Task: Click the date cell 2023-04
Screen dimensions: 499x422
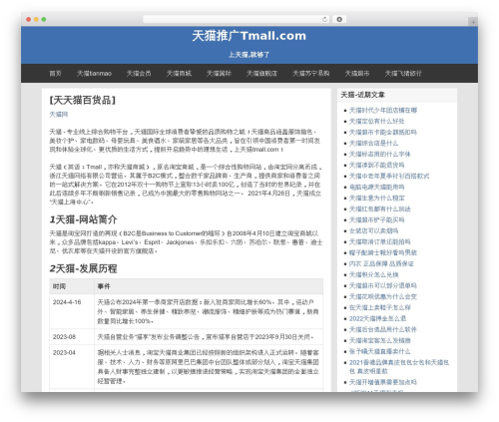Action: tap(64, 353)
